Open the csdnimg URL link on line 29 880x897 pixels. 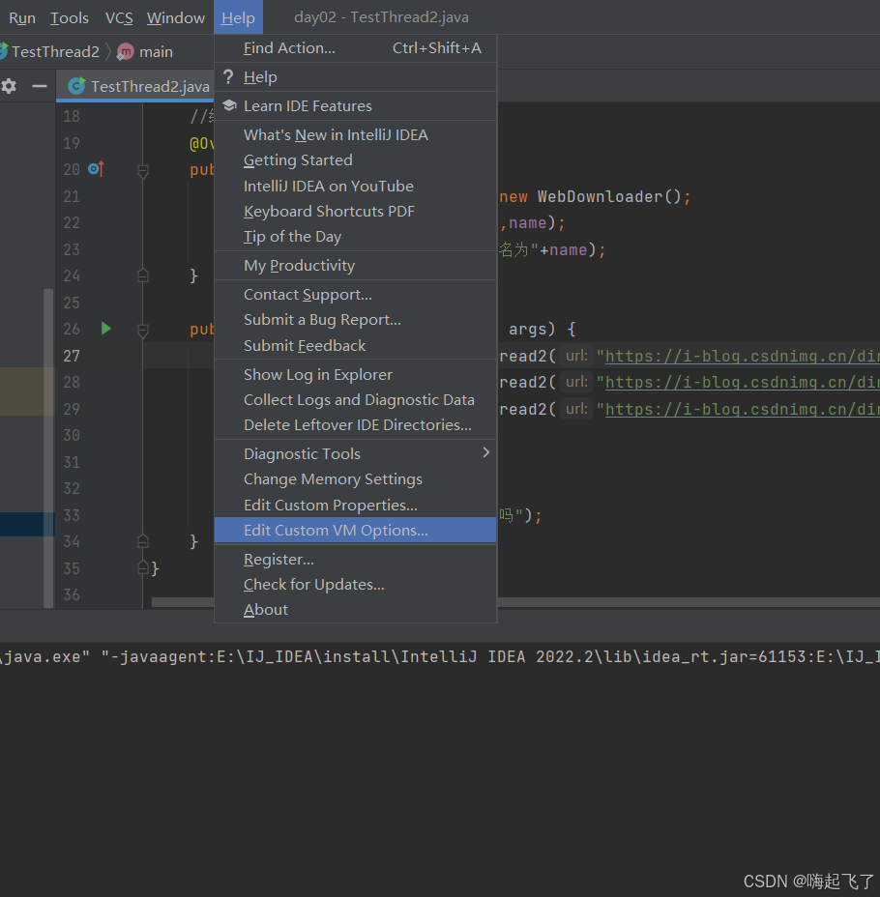click(742, 409)
